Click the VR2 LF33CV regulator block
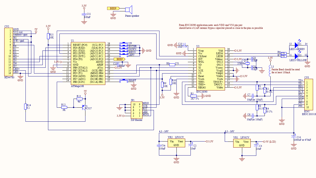This screenshot has height=178, width=316. click(x=176, y=143)
